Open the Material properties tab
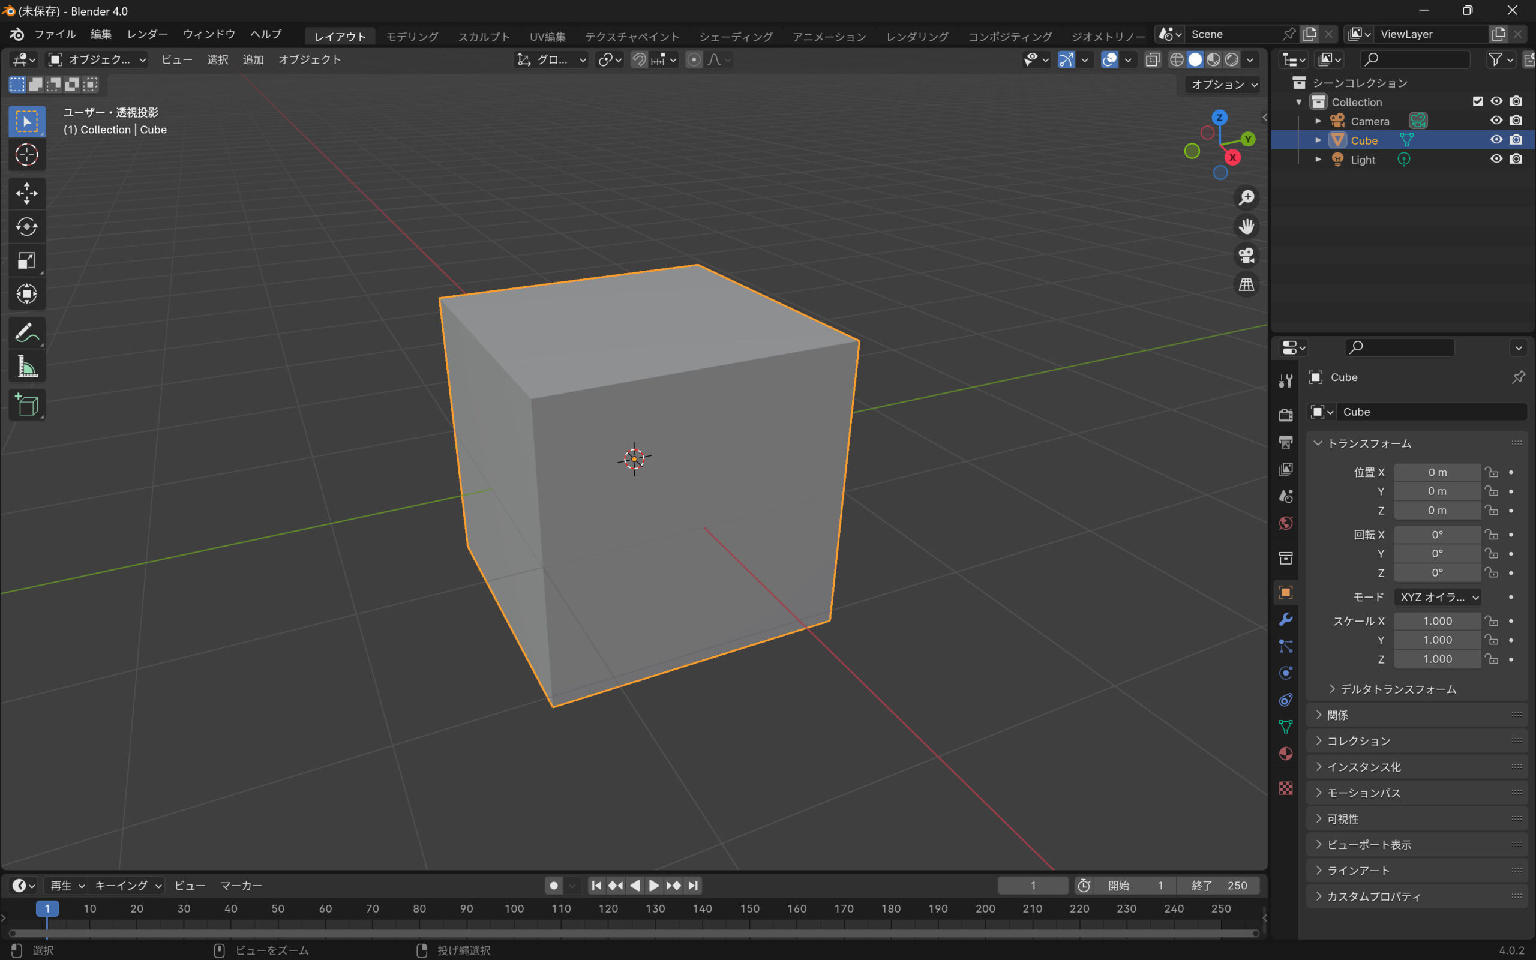The width and height of the screenshot is (1536, 960). point(1286,754)
